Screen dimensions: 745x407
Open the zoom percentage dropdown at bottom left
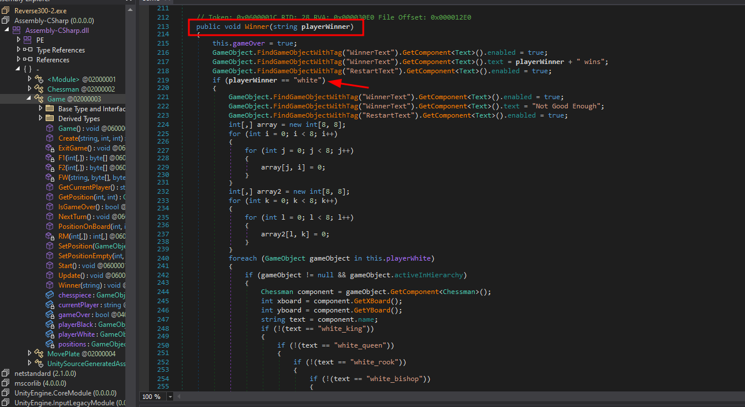point(169,396)
